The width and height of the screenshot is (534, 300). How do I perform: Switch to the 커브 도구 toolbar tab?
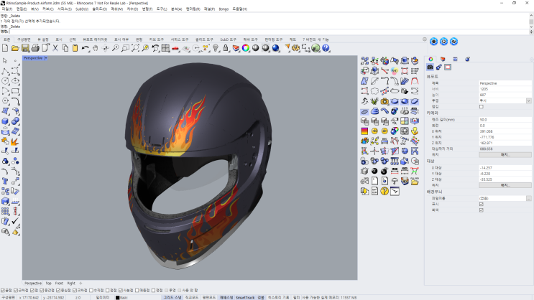156,39
